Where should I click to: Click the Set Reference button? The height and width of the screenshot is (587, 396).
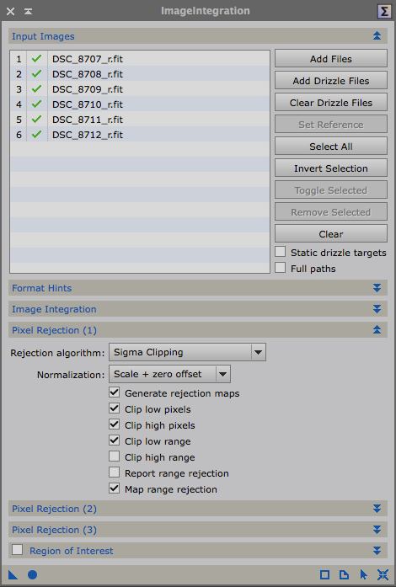[331, 125]
